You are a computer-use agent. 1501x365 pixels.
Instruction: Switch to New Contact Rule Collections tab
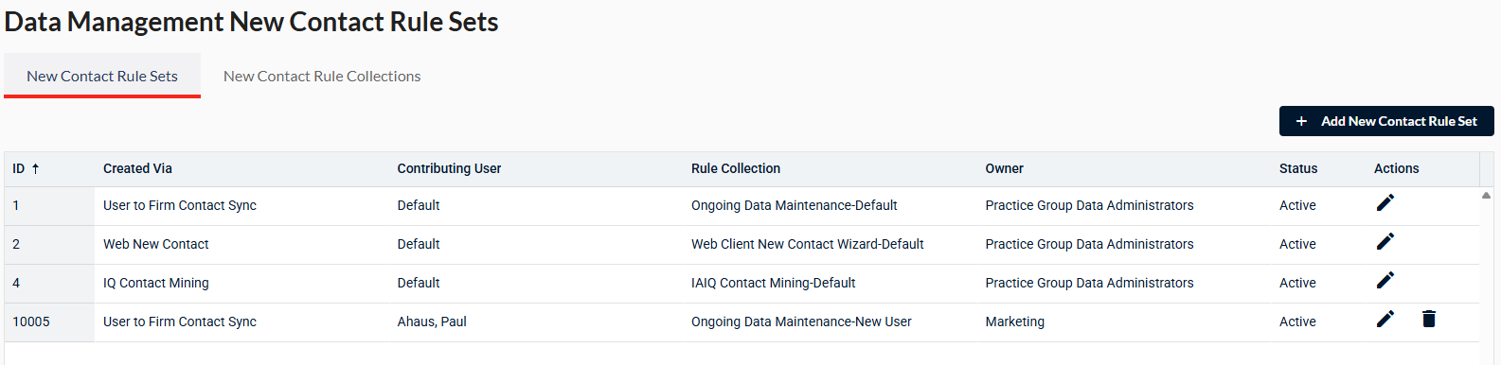[x=322, y=76]
